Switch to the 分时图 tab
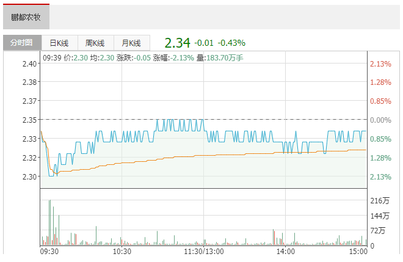Image resolution: width=403 pixels, height=262 pixels. 22,42
